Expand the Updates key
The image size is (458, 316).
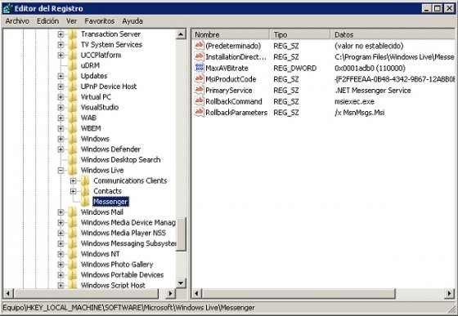pos(61,76)
